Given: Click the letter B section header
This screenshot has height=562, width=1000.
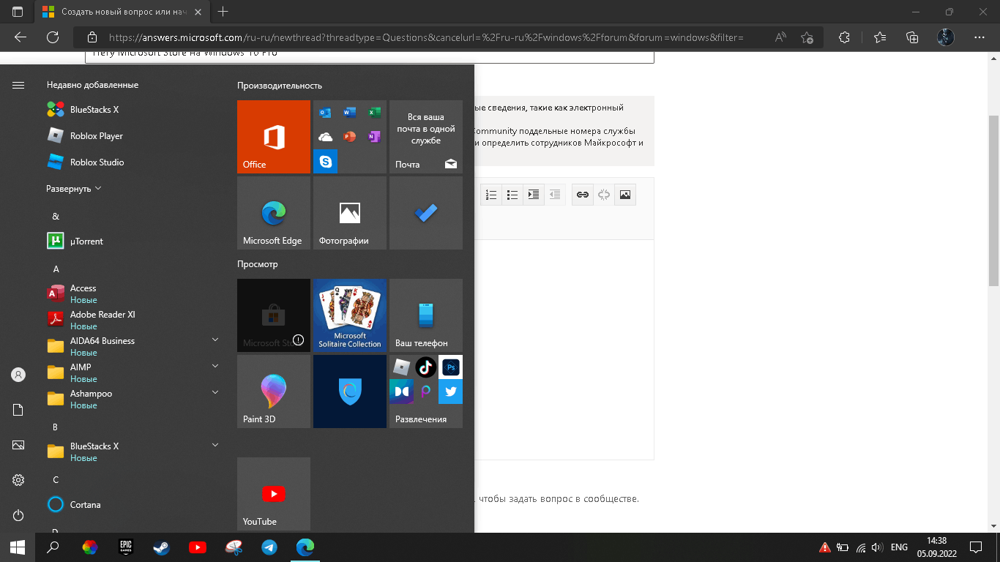Looking at the screenshot, I should [x=55, y=427].
